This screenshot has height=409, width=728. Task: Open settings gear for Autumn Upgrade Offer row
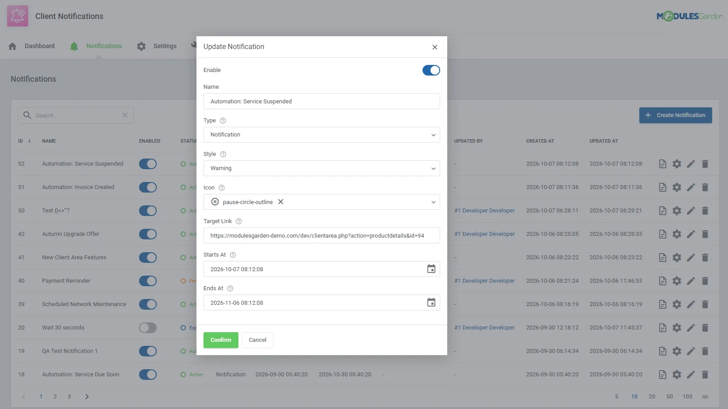677,234
